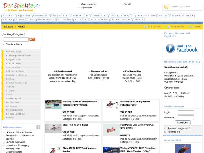The width and height of the screenshot is (204, 153).
Task: Open Umwelt und Entsorgung link
Action: click(17, 145)
